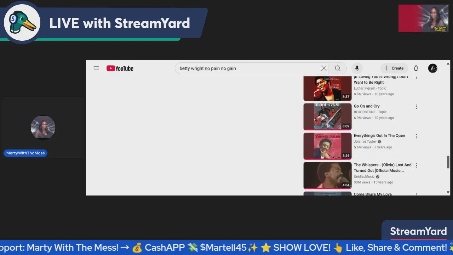Open The Whispers Lost And Turned Out title
The width and height of the screenshot is (453, 255).
(x=383, y=168)
